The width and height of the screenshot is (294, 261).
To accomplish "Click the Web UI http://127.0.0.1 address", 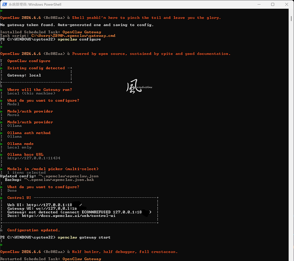I will [54, 205].
